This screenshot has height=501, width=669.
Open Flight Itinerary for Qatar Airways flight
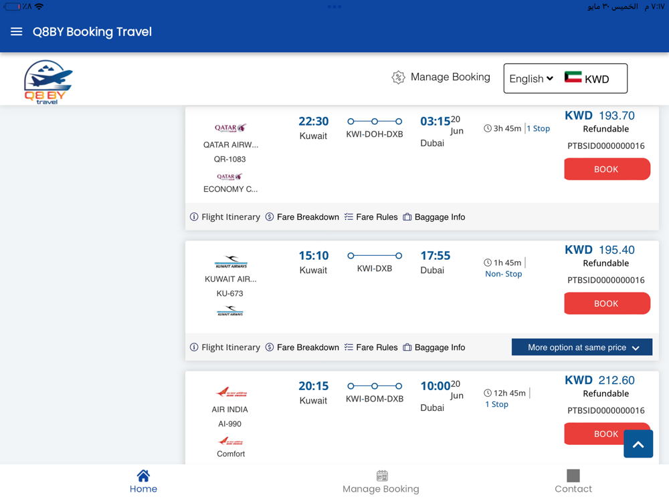tap(225, 217)
